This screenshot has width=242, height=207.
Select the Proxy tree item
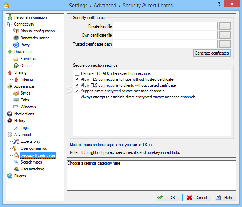[25, 45]
